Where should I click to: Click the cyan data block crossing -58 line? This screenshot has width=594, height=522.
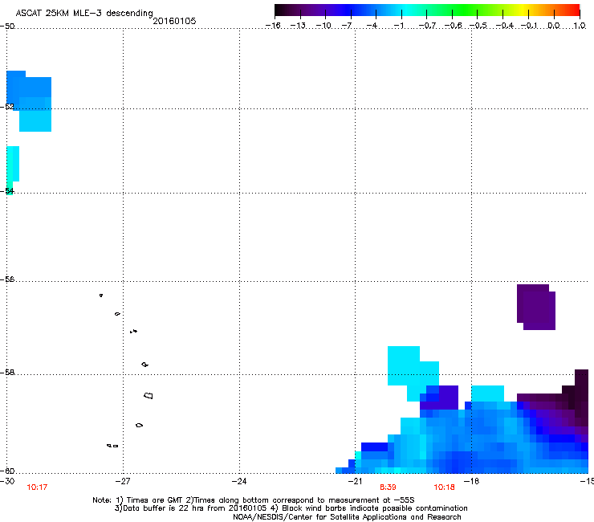413,373
